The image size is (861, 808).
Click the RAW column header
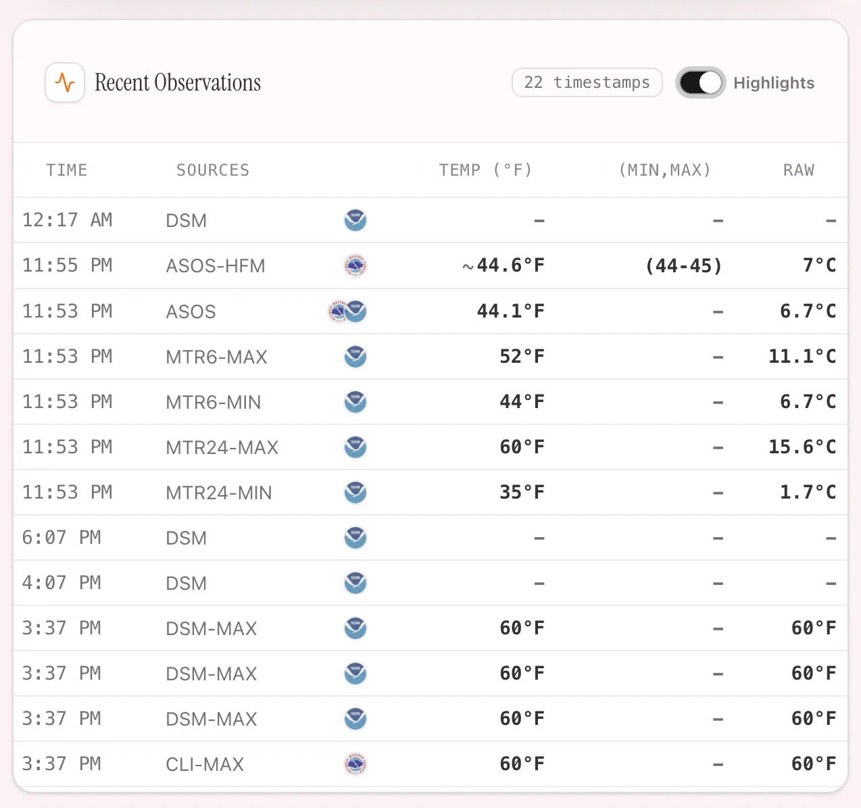click(799, 170)
